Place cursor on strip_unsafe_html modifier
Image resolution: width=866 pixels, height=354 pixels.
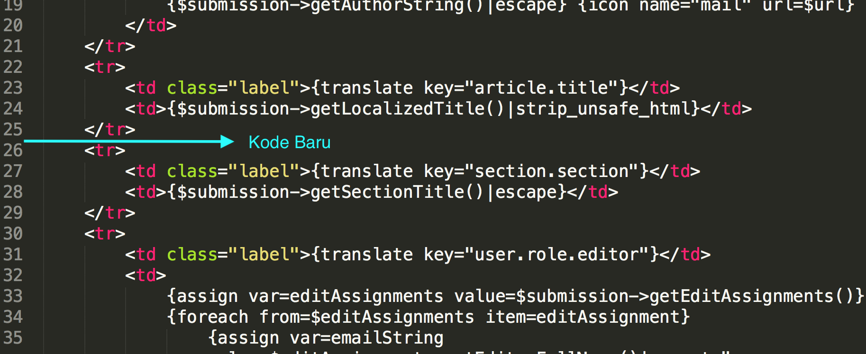coord(603,109)
